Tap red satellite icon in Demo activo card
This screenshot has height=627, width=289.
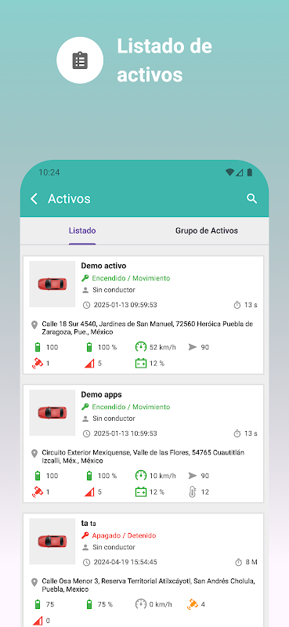click(37, 364)
